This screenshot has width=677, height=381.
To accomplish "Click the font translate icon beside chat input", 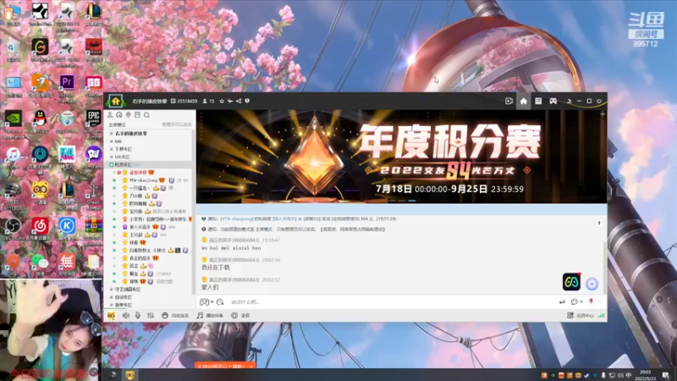I will (x=220, y=302).
